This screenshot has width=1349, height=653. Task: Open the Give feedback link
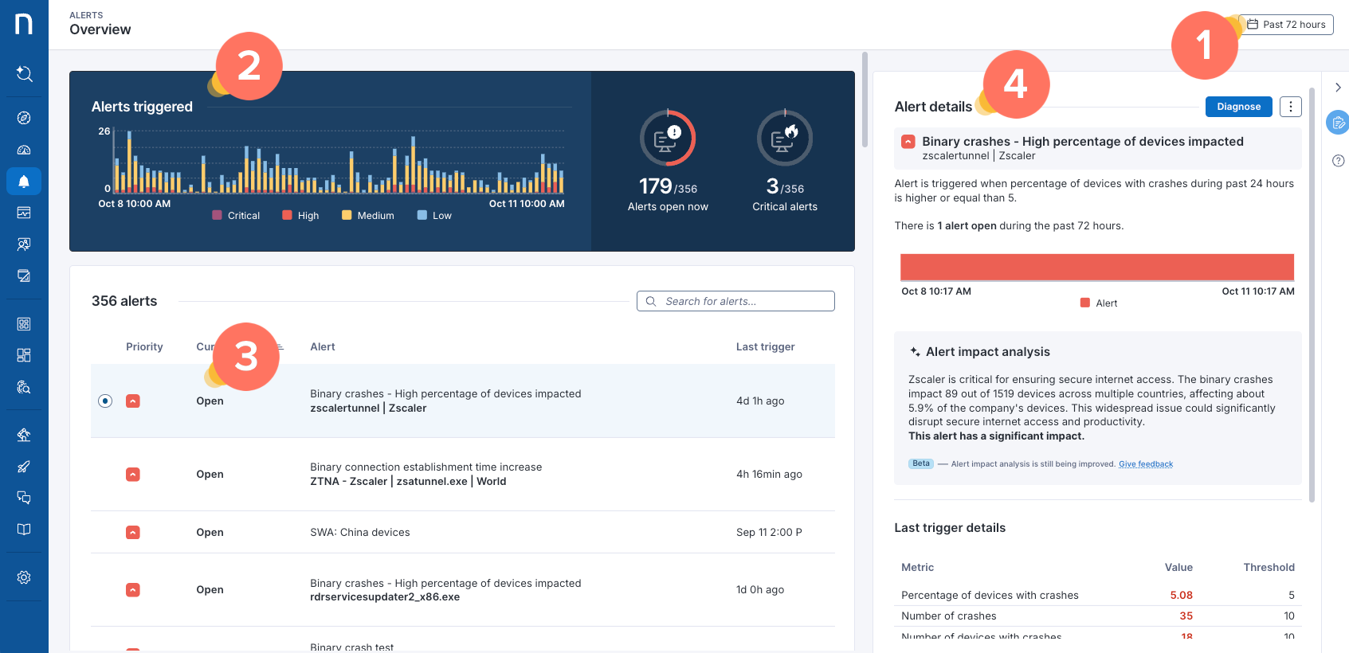click(1145, 464)
